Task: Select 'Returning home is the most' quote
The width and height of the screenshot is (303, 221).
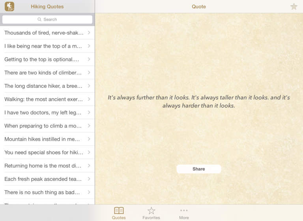Action: point(43,166)
